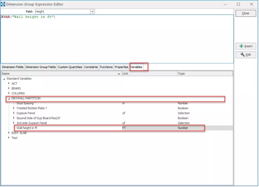The height and width of the screenshot is (187, 259).
Task: Select the ELEV. SLAB label
Action: coord(19,133)
